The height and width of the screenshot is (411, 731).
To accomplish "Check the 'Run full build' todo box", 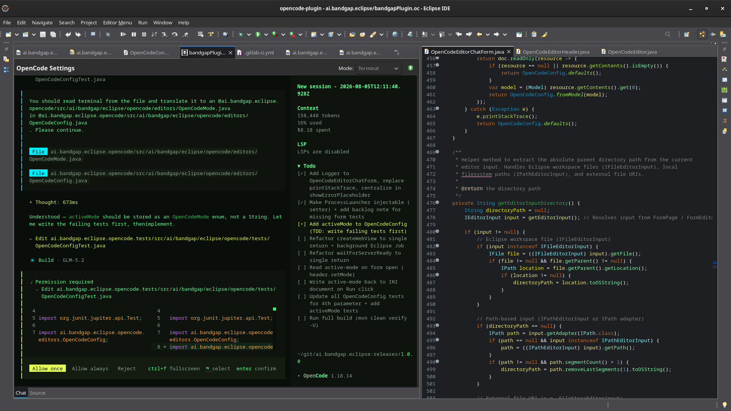I will click(x=302, y=318).
